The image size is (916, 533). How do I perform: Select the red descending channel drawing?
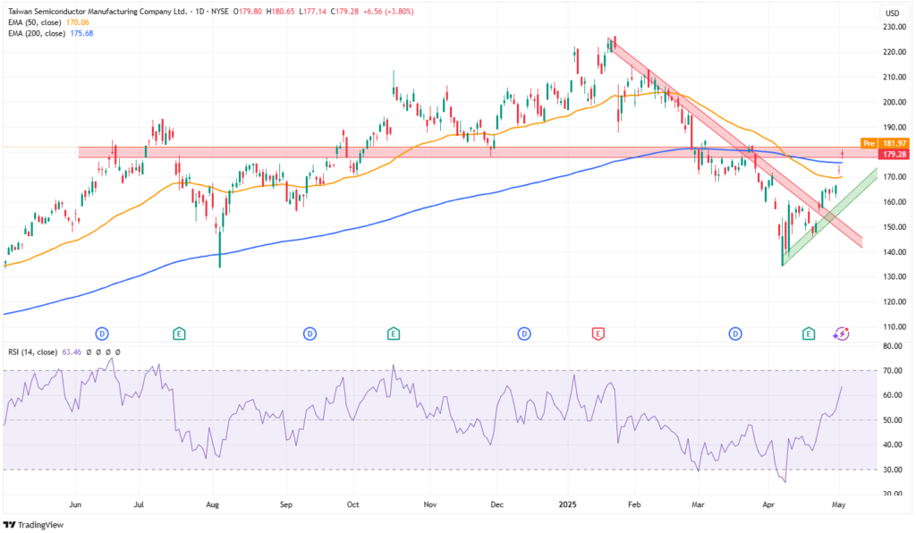[735, 142]
